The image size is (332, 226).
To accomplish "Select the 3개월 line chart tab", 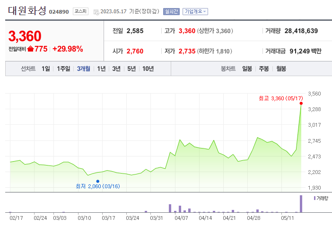I will click(83, 69).
